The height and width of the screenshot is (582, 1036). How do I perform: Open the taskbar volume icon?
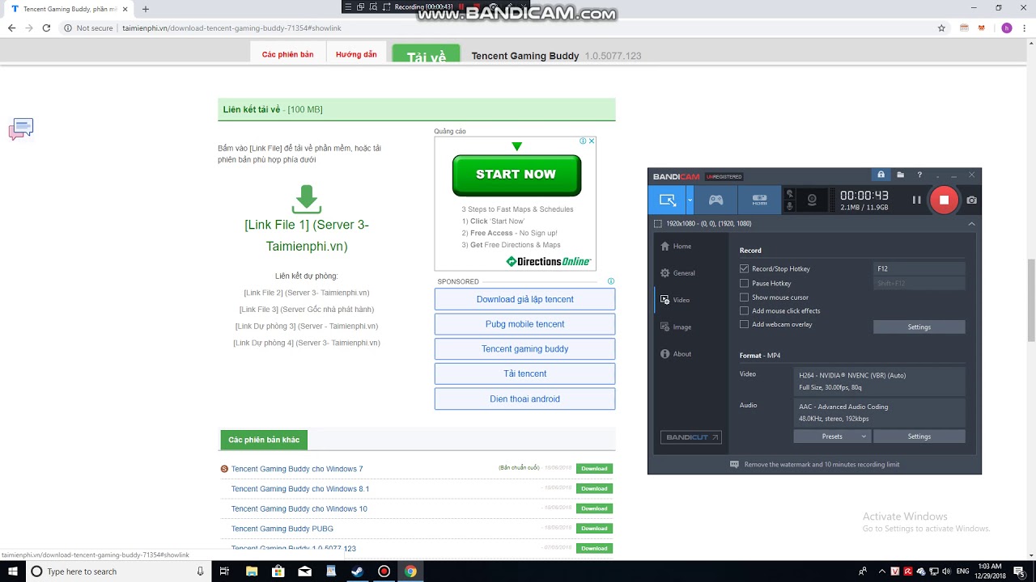[x=947, y=571]
